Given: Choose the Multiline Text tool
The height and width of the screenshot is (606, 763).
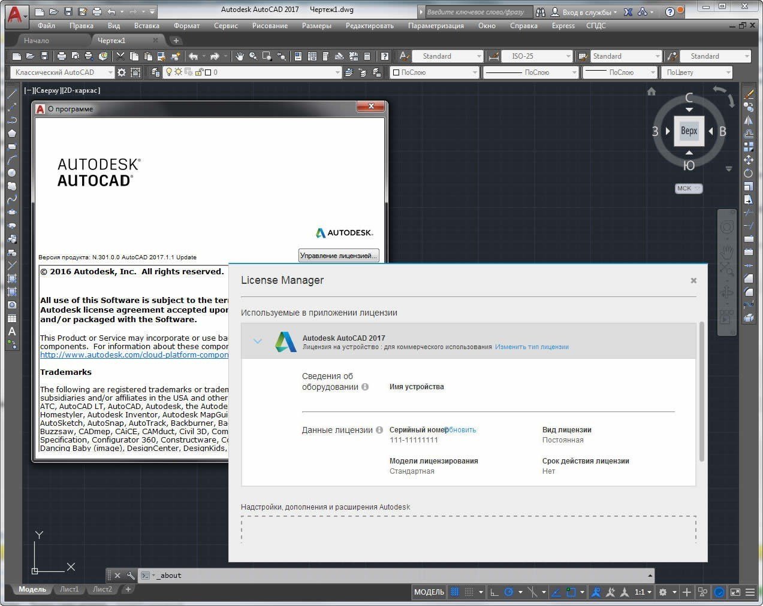Looking at the screenshot, I should point(12,332).
